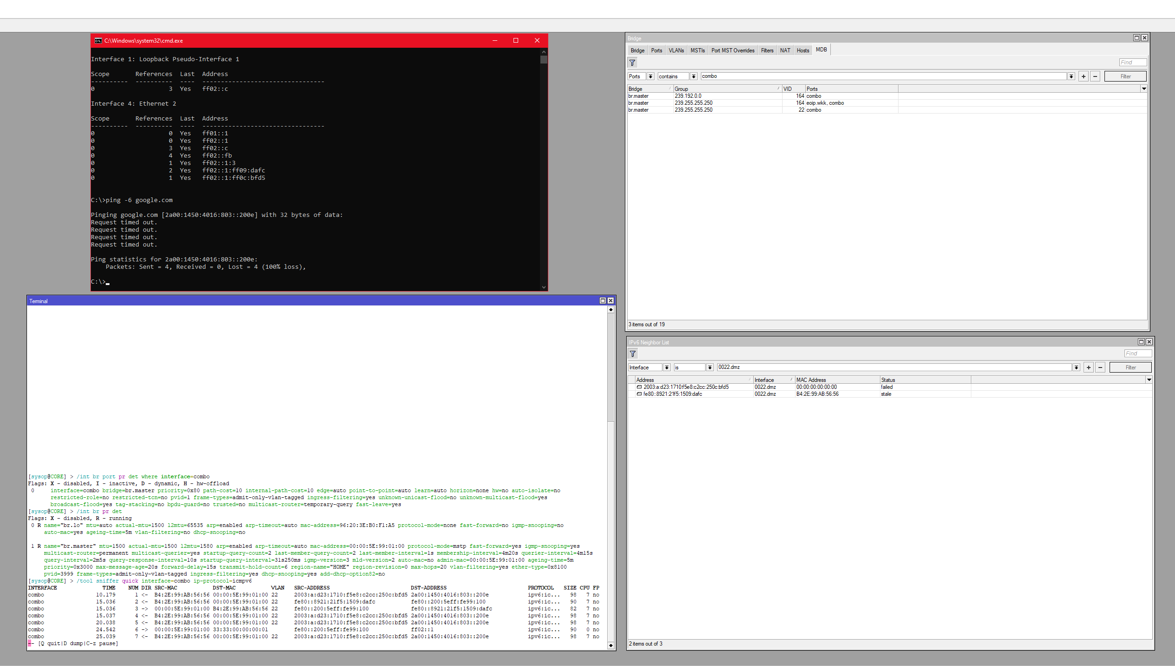1175x666 pixels.
Task: Click scroll up arrow in Terminal window
Action: [610, 310]
